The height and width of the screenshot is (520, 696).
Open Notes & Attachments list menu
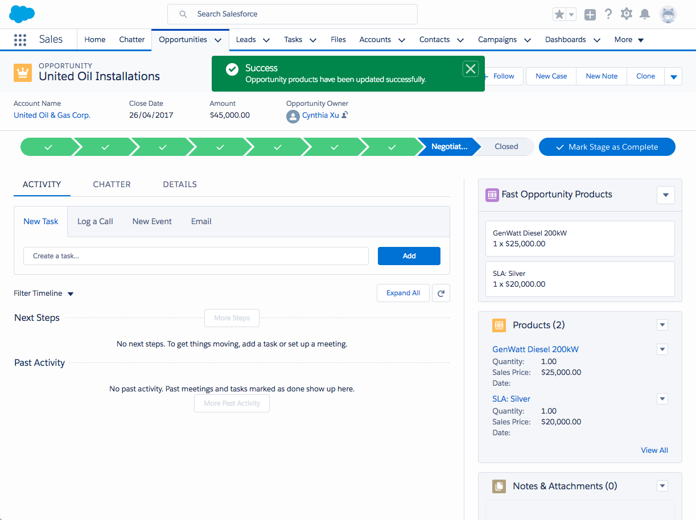coord(662,486)
